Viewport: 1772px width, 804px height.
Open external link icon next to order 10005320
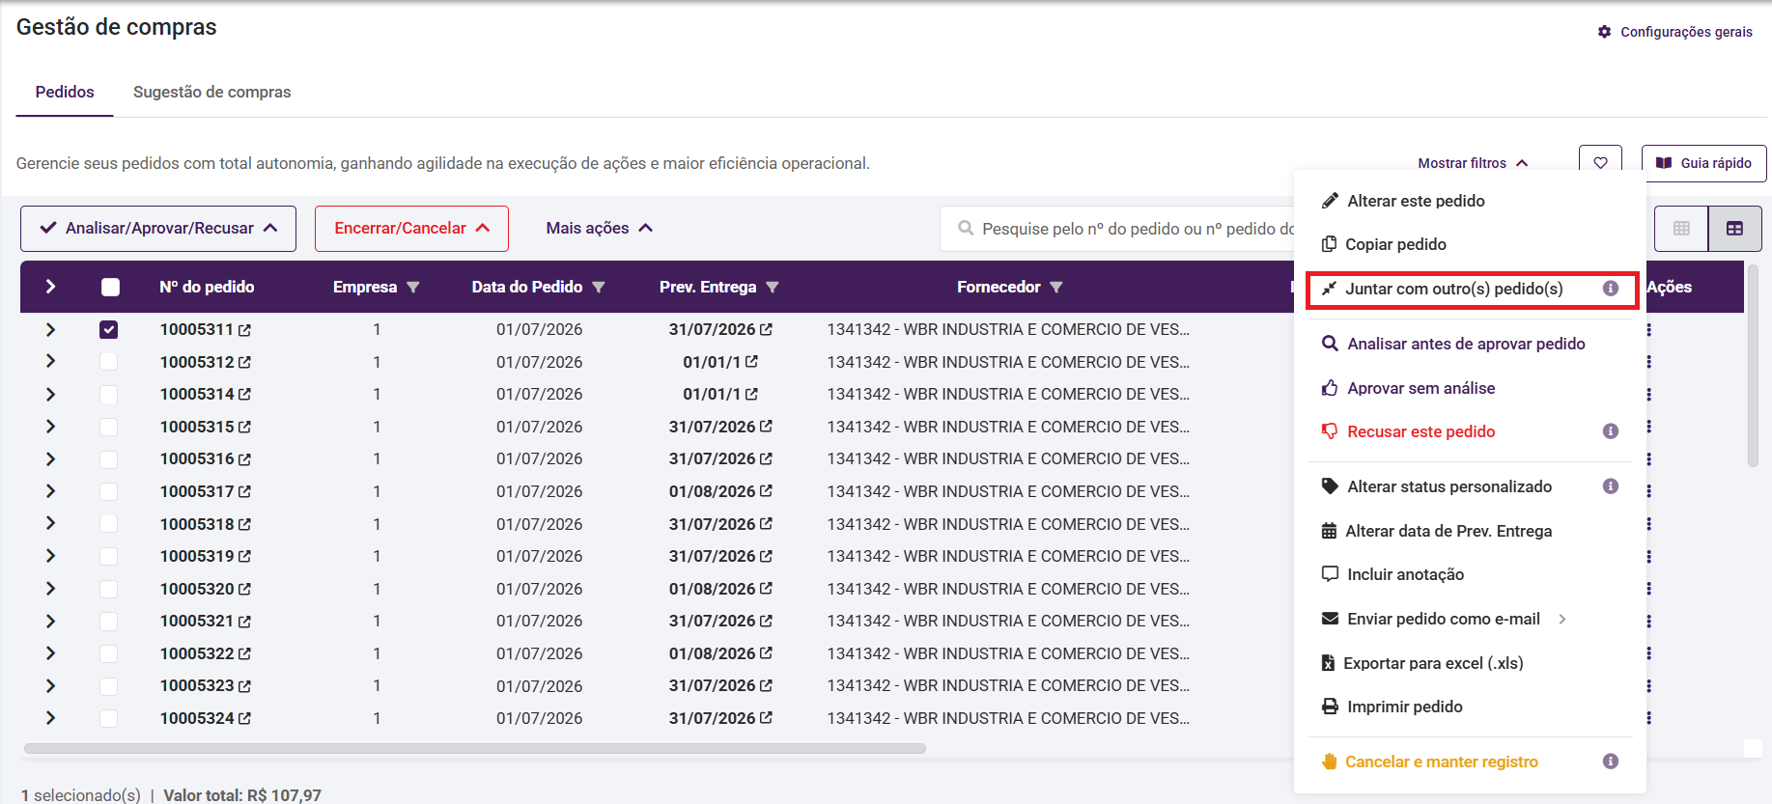point(244,589)
